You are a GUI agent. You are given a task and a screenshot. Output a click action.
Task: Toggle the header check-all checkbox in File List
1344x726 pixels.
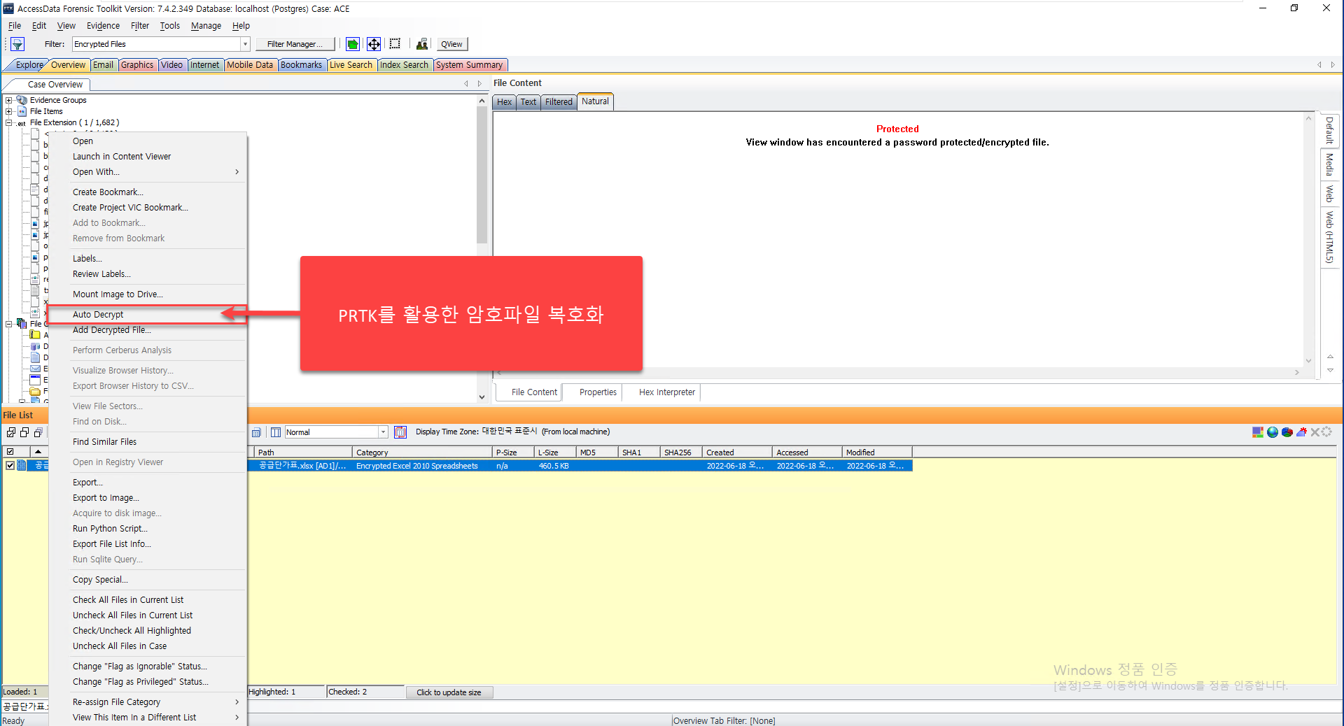10,452
